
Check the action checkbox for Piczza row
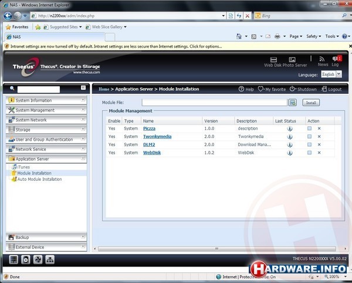[x=309, y=128]
